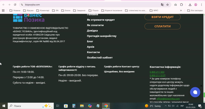Open the Відгуки bookmark folder
Viewport: 205px width, 109px height.
[28, 10]
